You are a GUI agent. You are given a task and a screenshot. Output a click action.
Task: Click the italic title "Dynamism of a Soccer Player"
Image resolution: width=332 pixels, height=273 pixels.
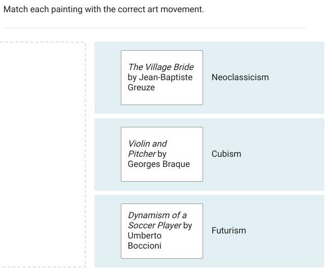click(157, 220)
